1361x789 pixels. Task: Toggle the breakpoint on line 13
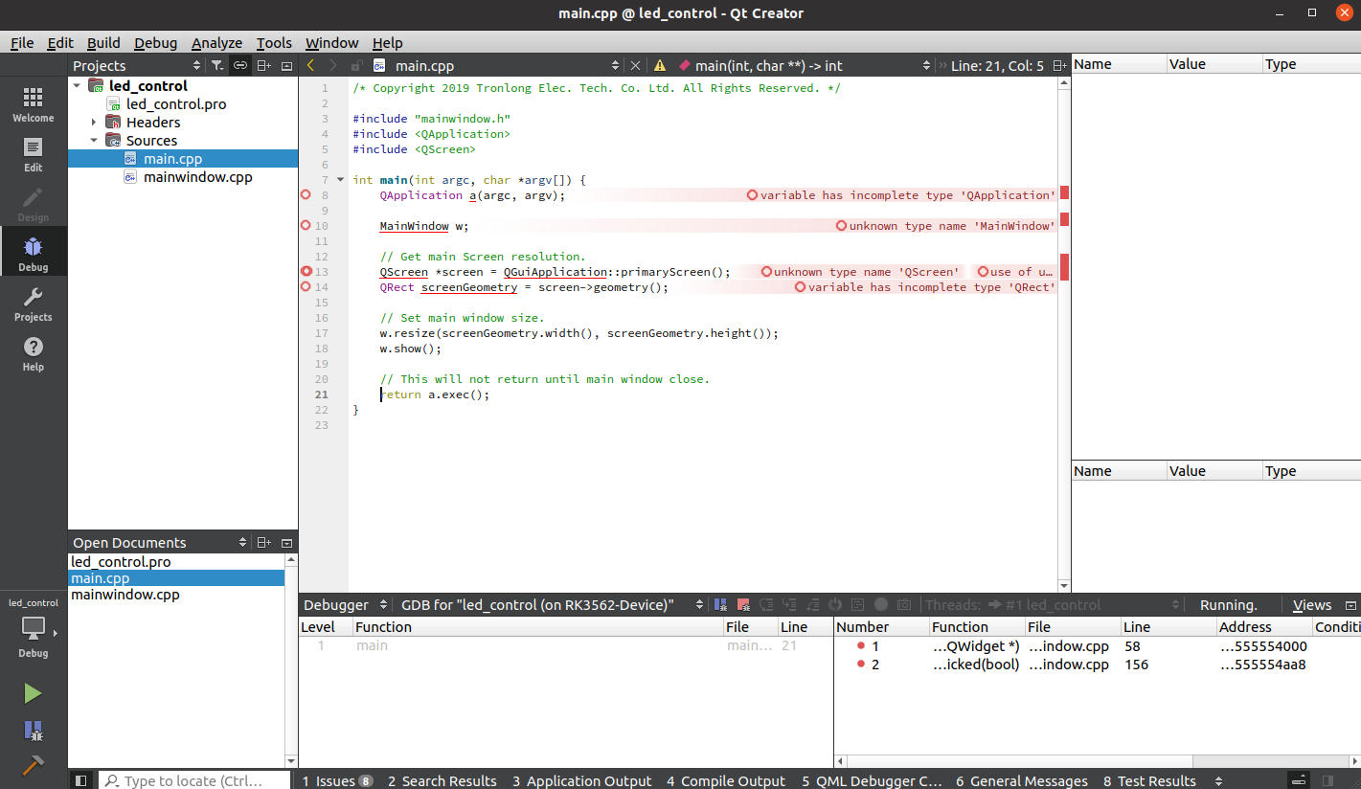(x=306, y=272)
